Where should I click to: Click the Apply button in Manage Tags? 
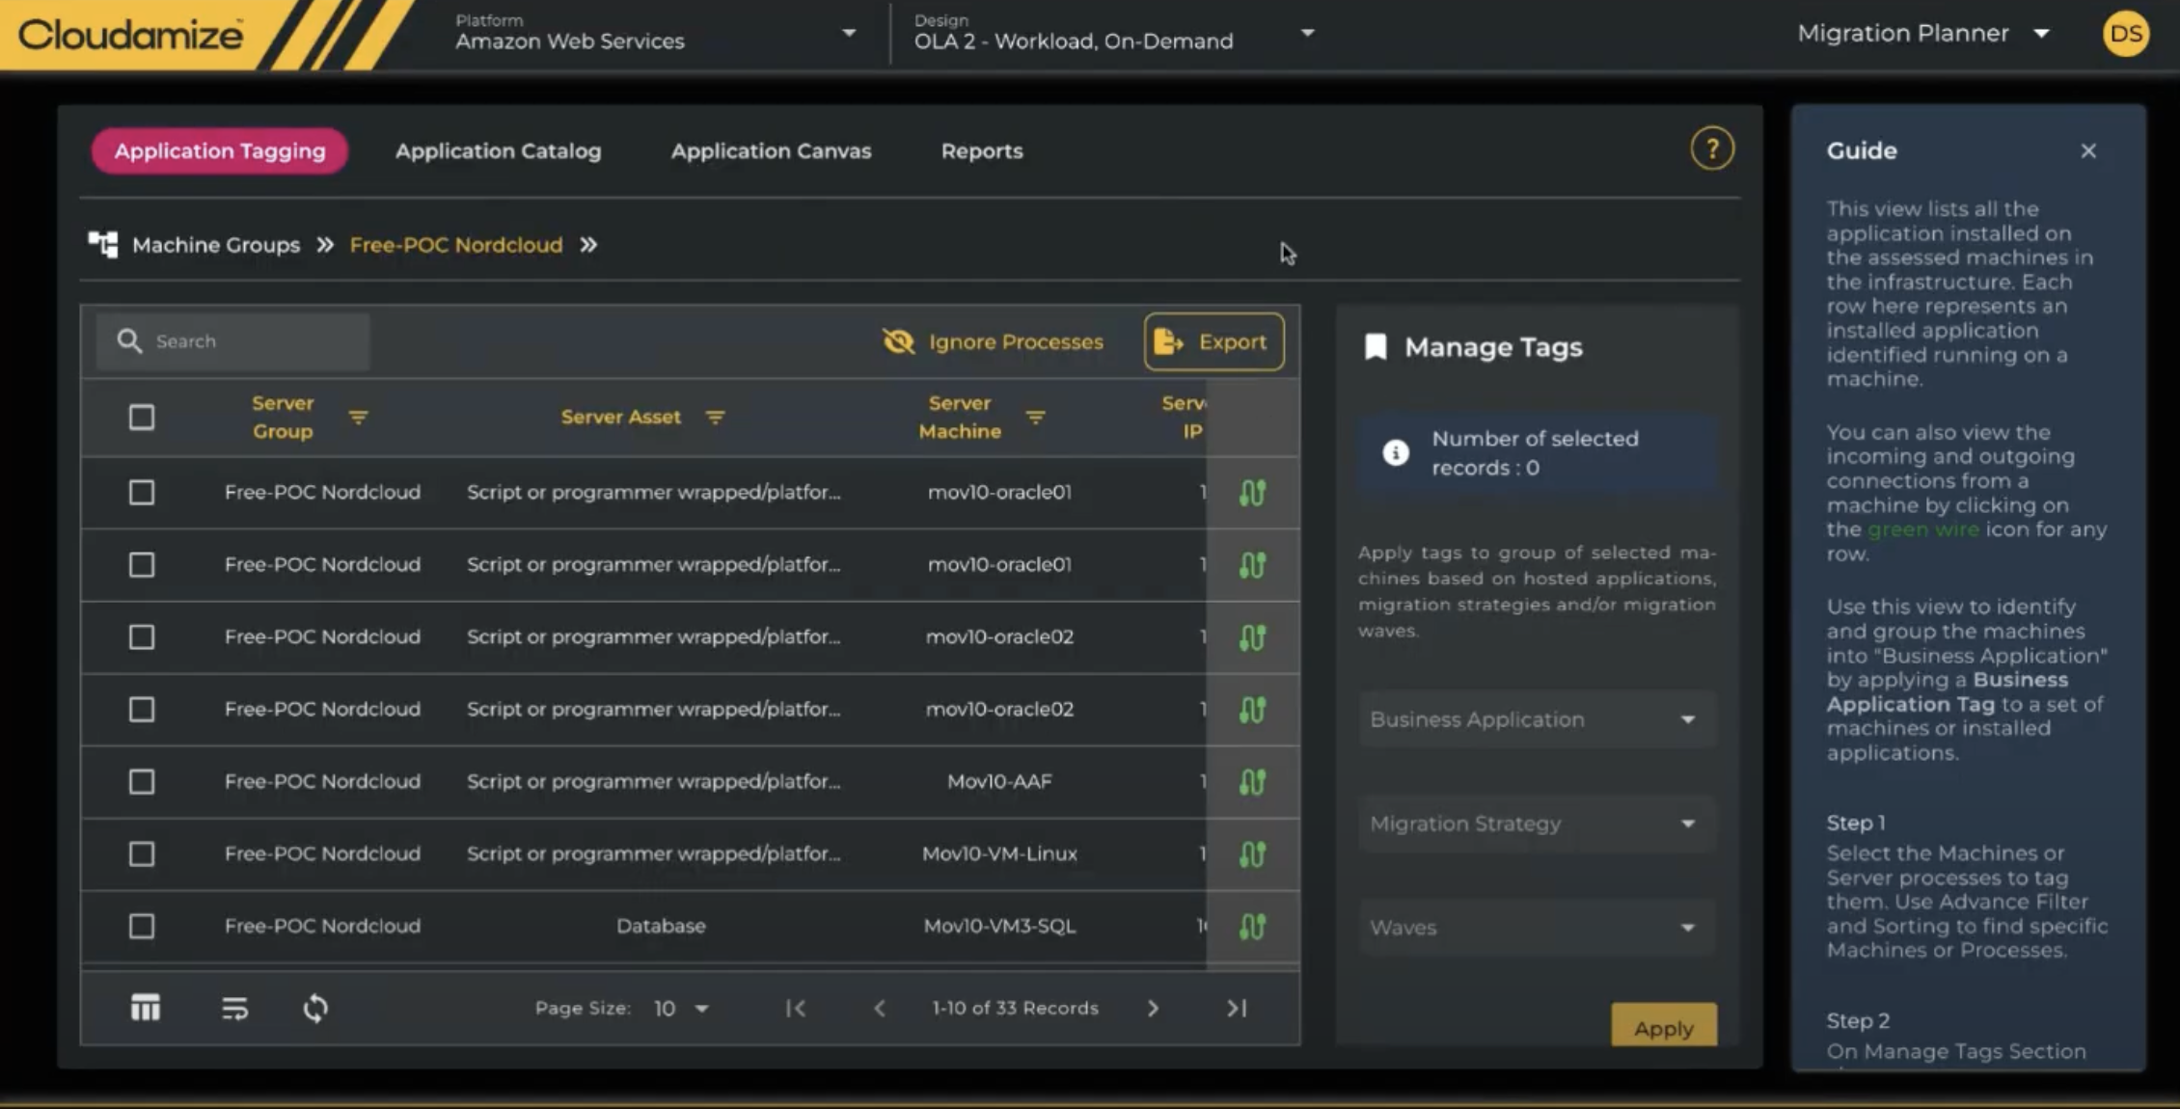1664,1026
